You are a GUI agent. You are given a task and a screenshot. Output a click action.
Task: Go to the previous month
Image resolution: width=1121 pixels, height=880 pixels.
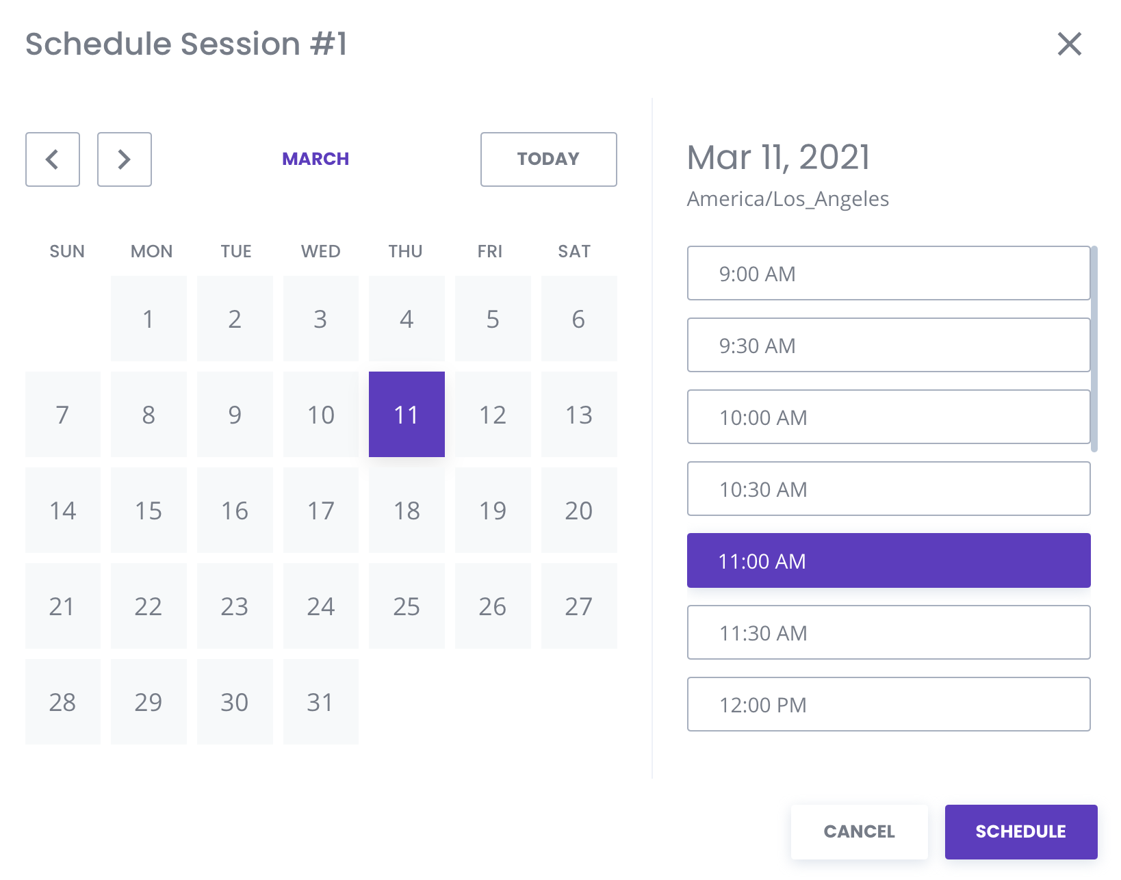(53, 159)
